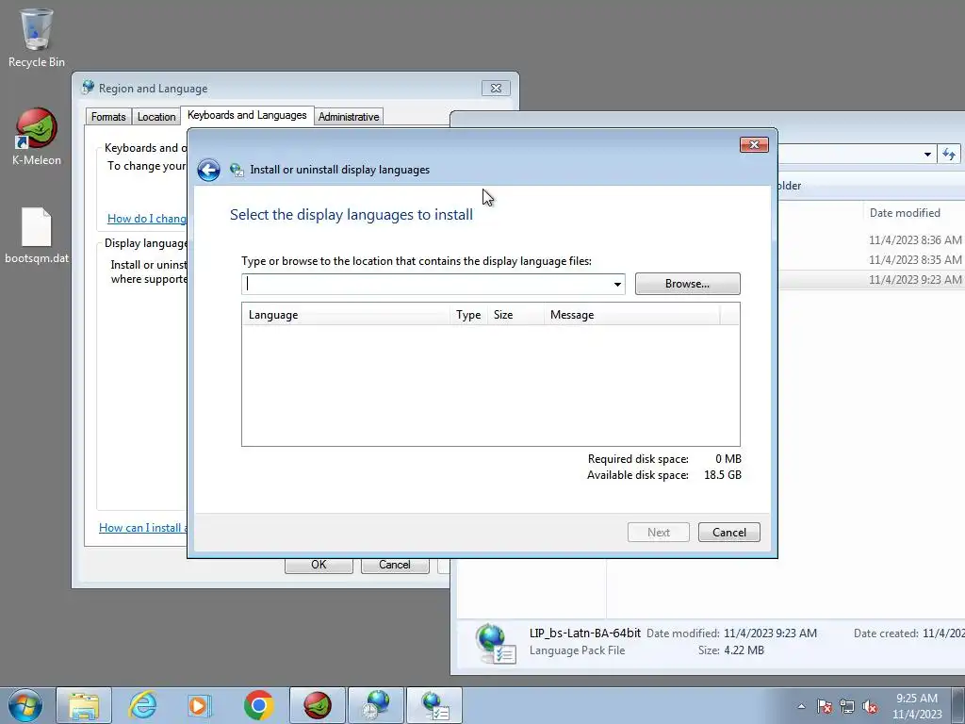Launch Google Chrome from the taskbar

tap(258, 705)
